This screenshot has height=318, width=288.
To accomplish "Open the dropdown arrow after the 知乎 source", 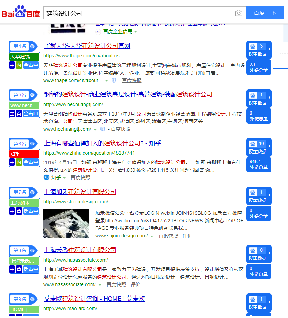I will pos(64,178).
